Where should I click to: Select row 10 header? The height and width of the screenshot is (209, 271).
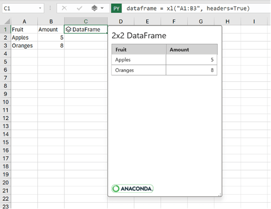(5, 102)
